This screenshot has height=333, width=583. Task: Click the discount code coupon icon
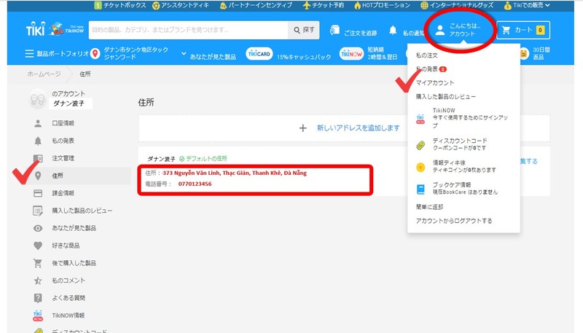tap(420, 143)
